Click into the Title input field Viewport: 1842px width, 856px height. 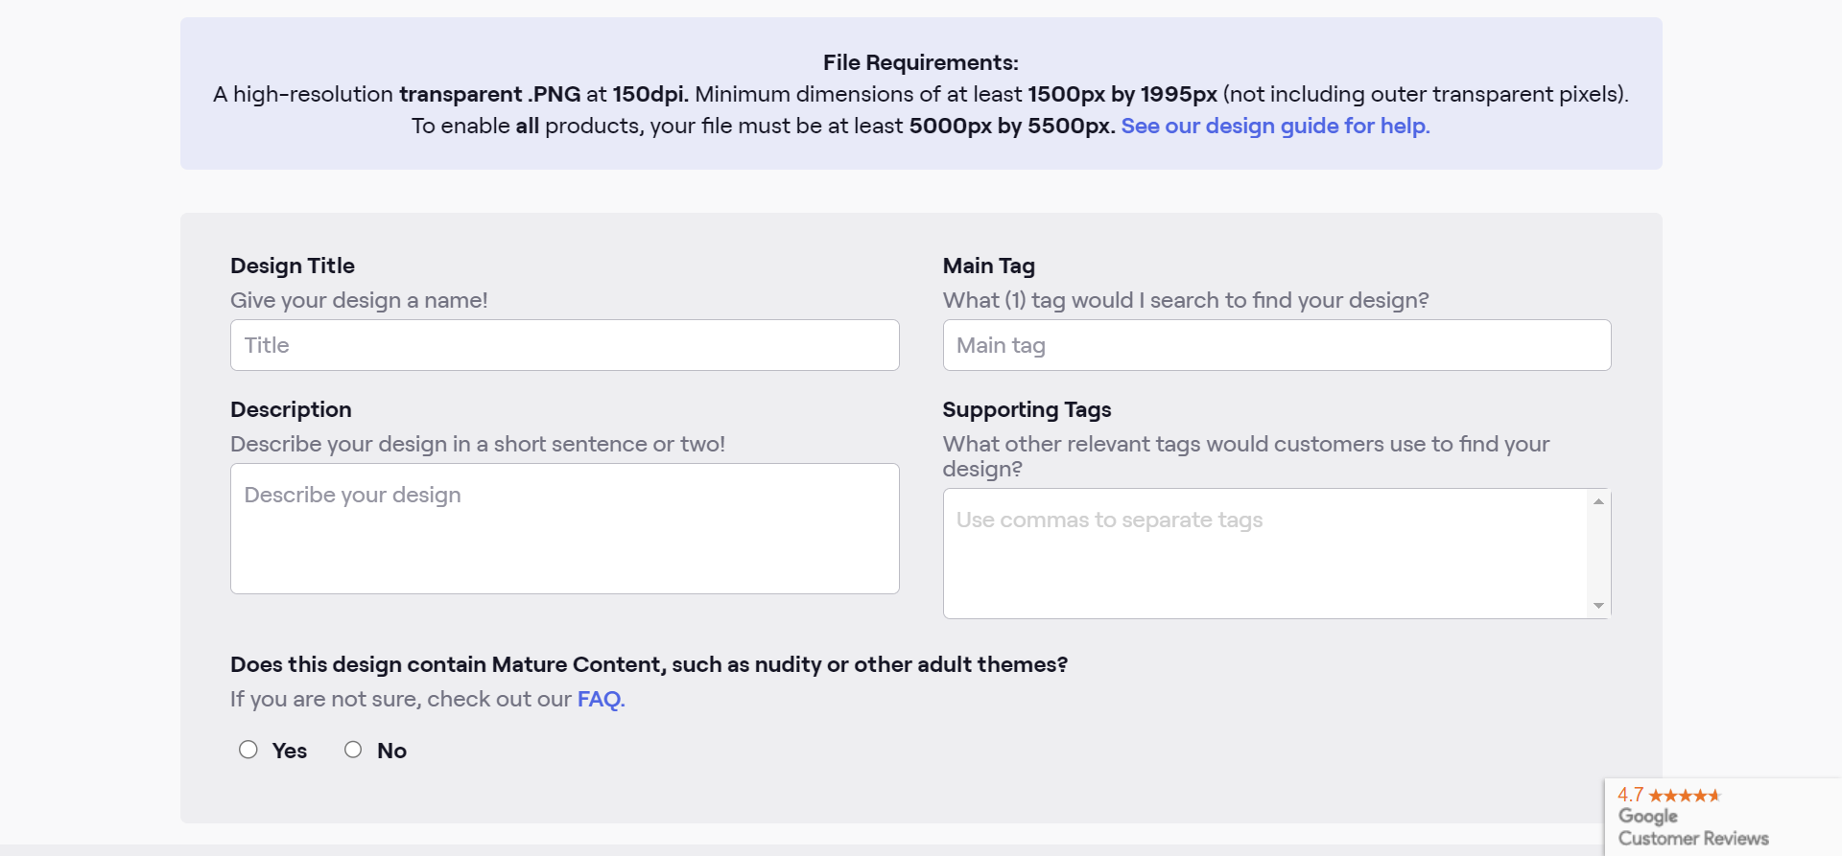click(x=565, y=345)
